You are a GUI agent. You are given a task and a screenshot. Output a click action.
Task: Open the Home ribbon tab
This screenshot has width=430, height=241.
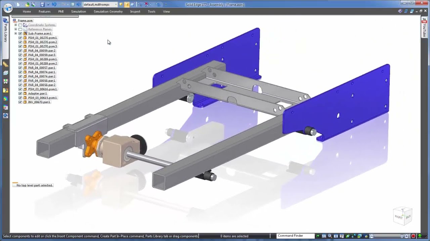tap(27, 11)
